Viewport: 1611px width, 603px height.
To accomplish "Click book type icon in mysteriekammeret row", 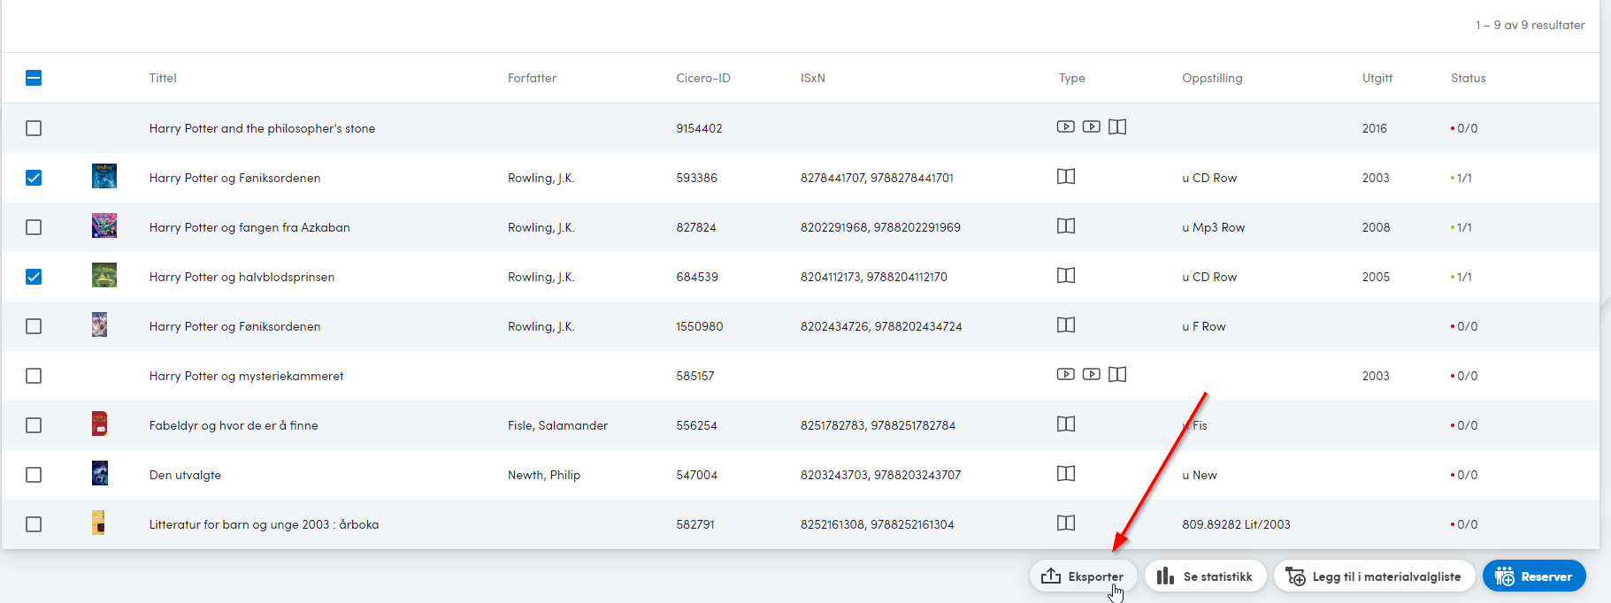I will 1117,374.
